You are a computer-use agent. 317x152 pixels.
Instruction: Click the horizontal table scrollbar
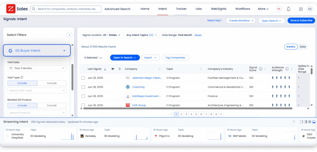[x=188, y=108]
